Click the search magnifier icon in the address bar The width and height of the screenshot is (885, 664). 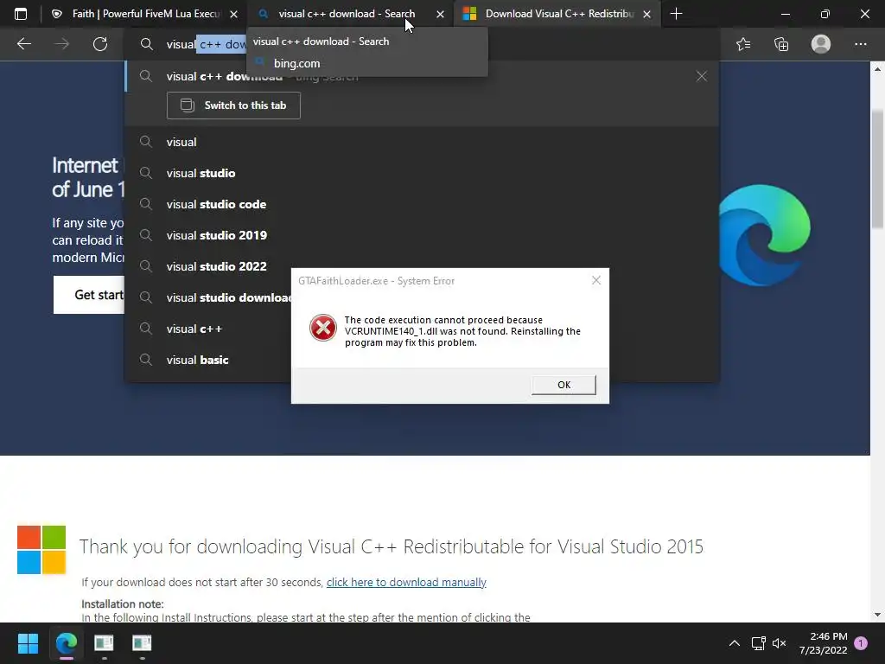coord(146,44)
